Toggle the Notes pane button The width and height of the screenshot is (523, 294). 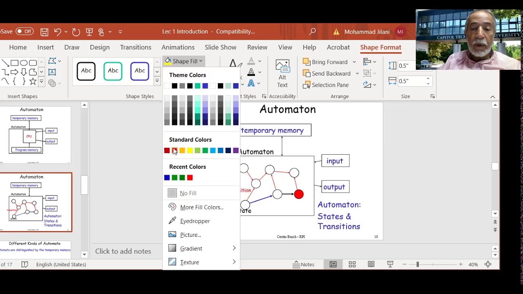303,264
